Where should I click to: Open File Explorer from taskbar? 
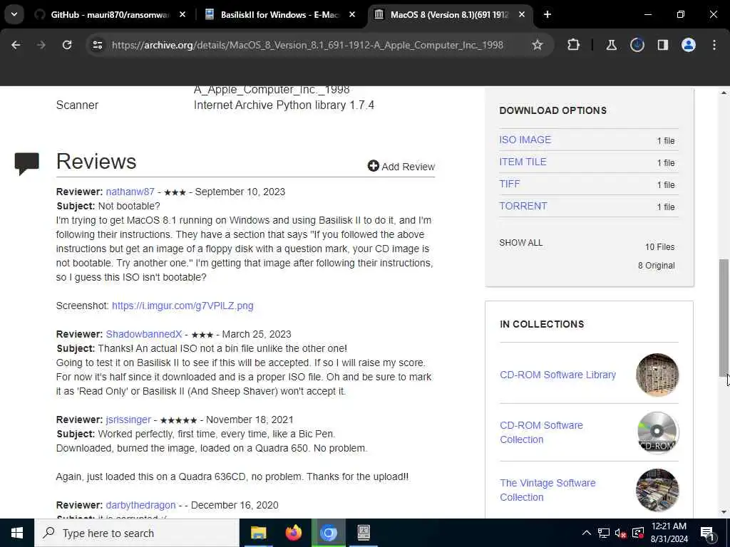pyautogui.click(x=258, y=533)
